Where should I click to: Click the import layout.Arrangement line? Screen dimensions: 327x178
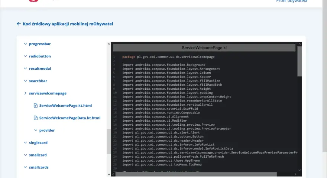point(171,69)
